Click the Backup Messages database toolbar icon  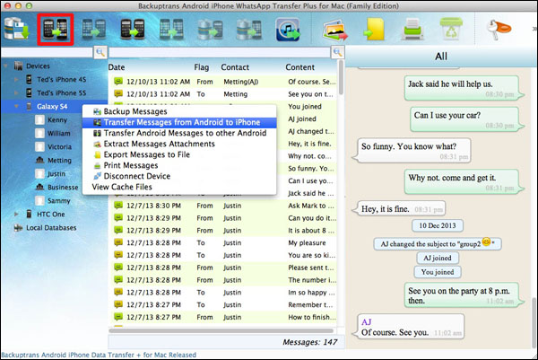click(16, 30)
